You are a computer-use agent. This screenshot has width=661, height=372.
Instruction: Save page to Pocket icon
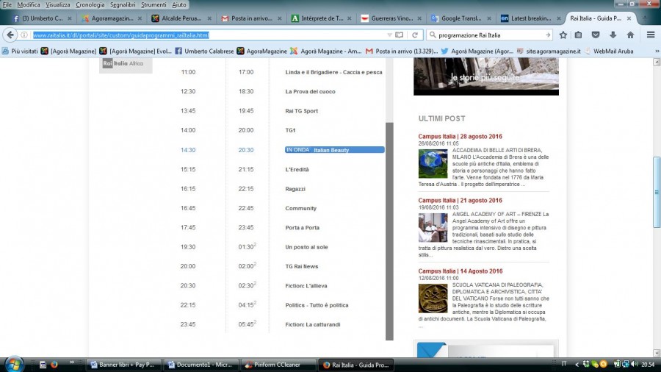[596, 35]
